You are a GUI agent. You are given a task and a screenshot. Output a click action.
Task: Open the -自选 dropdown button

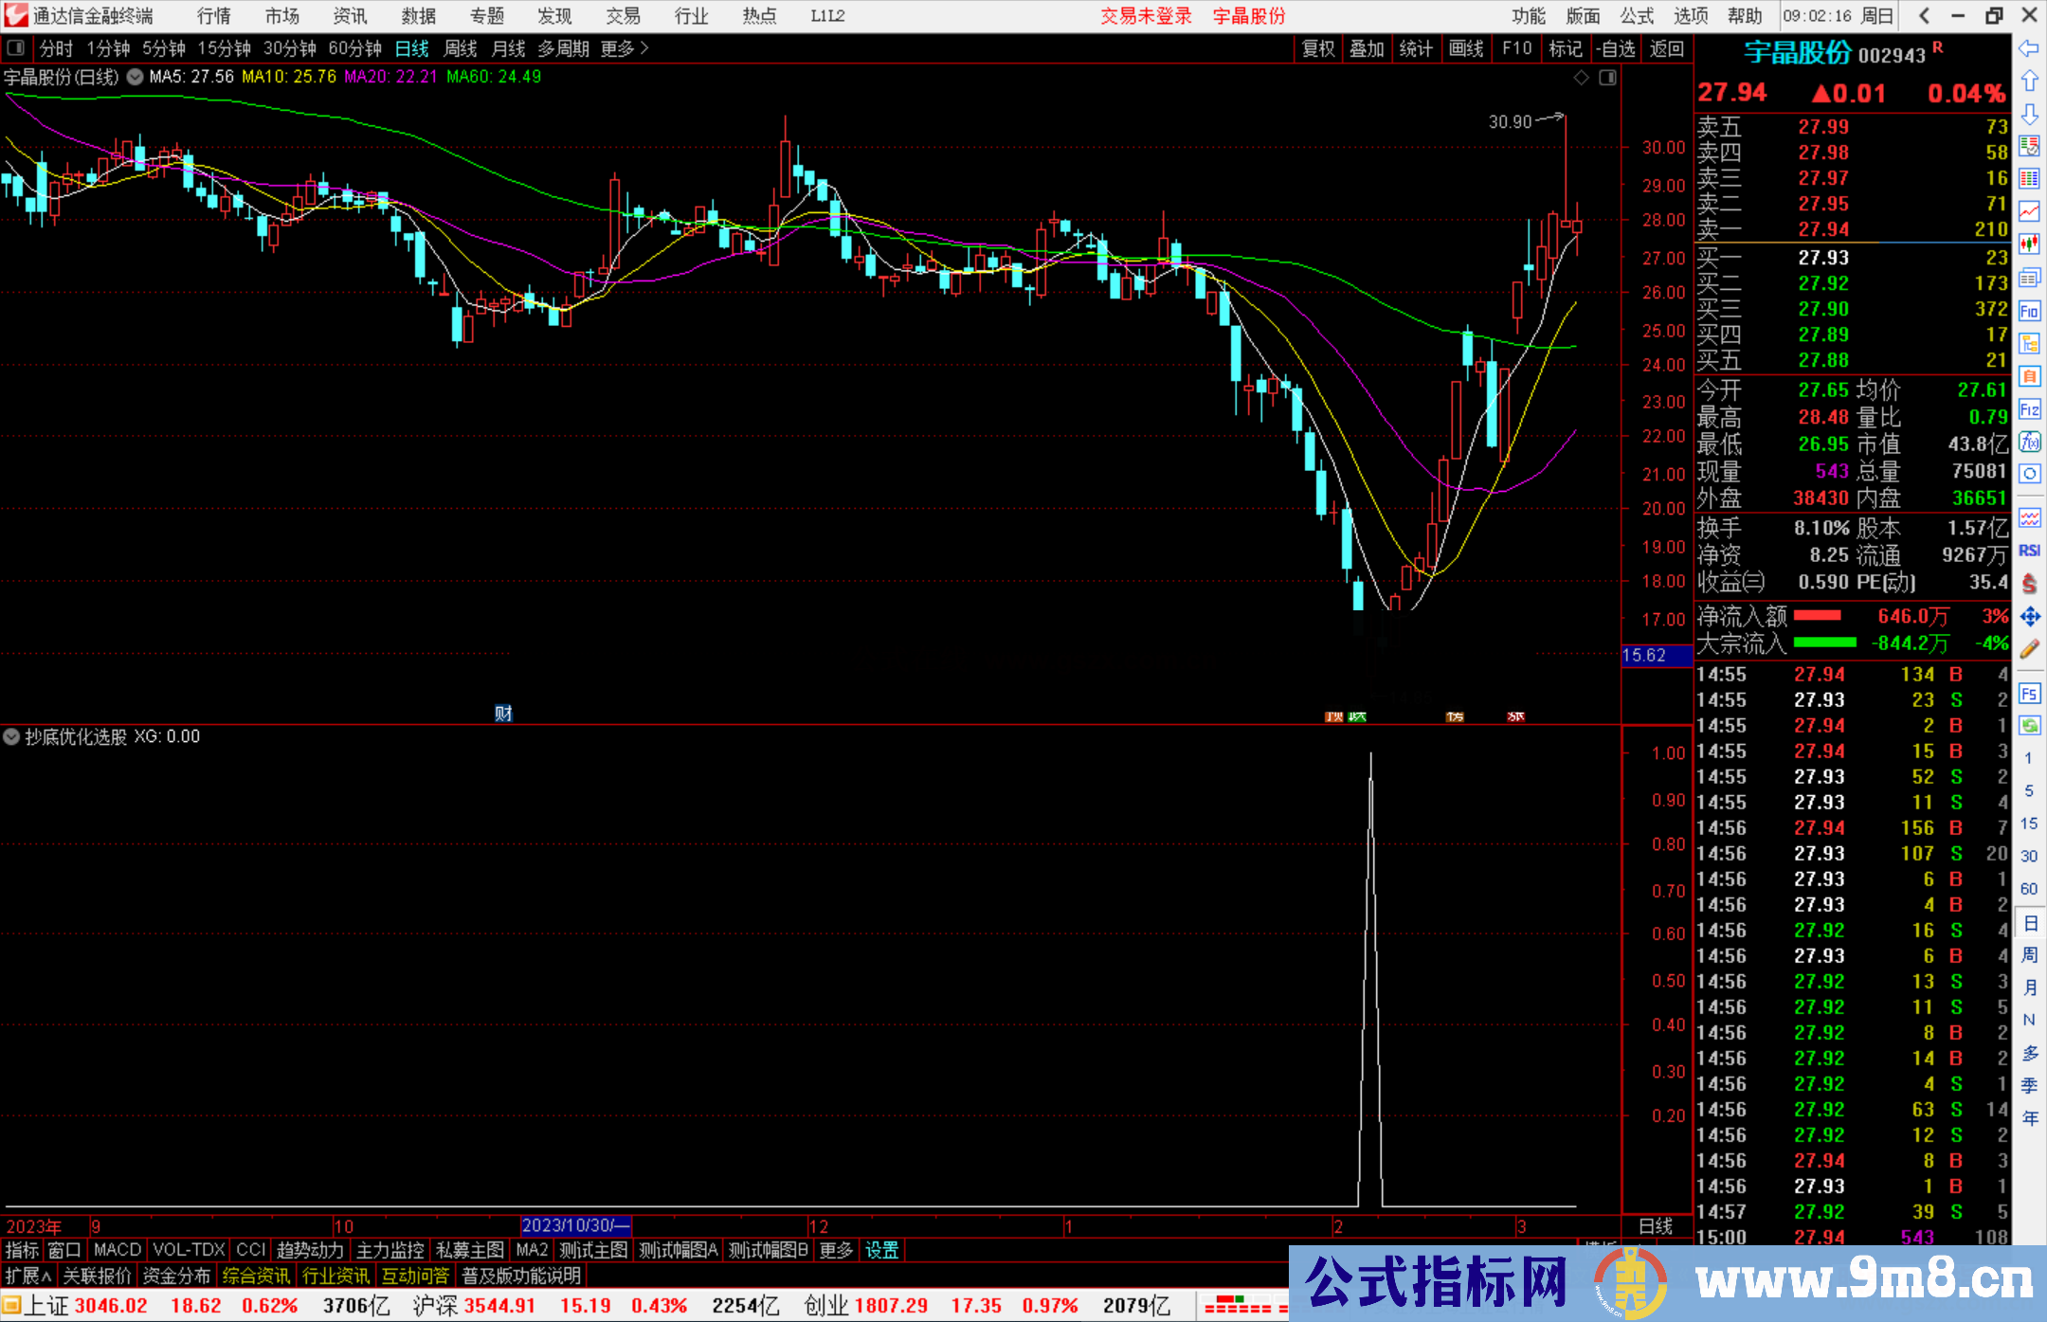(1615, 48)
